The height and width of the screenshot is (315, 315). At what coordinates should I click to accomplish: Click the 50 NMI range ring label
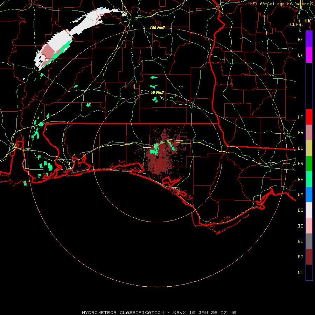coord(157,92)
